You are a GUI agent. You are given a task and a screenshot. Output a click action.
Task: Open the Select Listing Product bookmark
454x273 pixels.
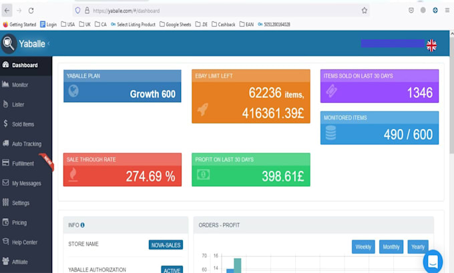[133, 25]
